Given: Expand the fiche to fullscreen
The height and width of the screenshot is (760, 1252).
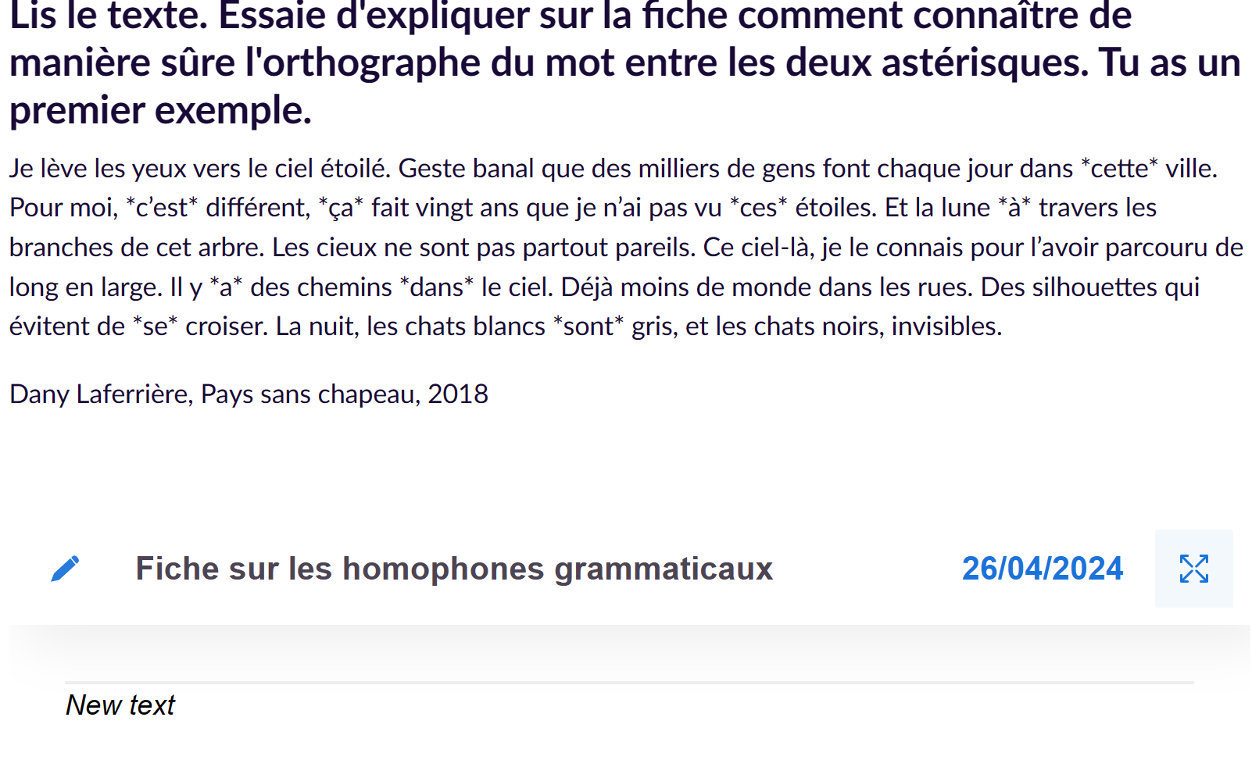Looking at the screenshot, I should (1193, 569).
